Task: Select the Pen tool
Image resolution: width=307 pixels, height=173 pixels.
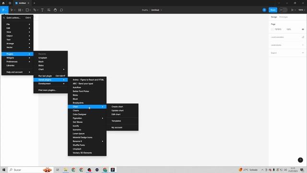Action: tap(35, 10)
